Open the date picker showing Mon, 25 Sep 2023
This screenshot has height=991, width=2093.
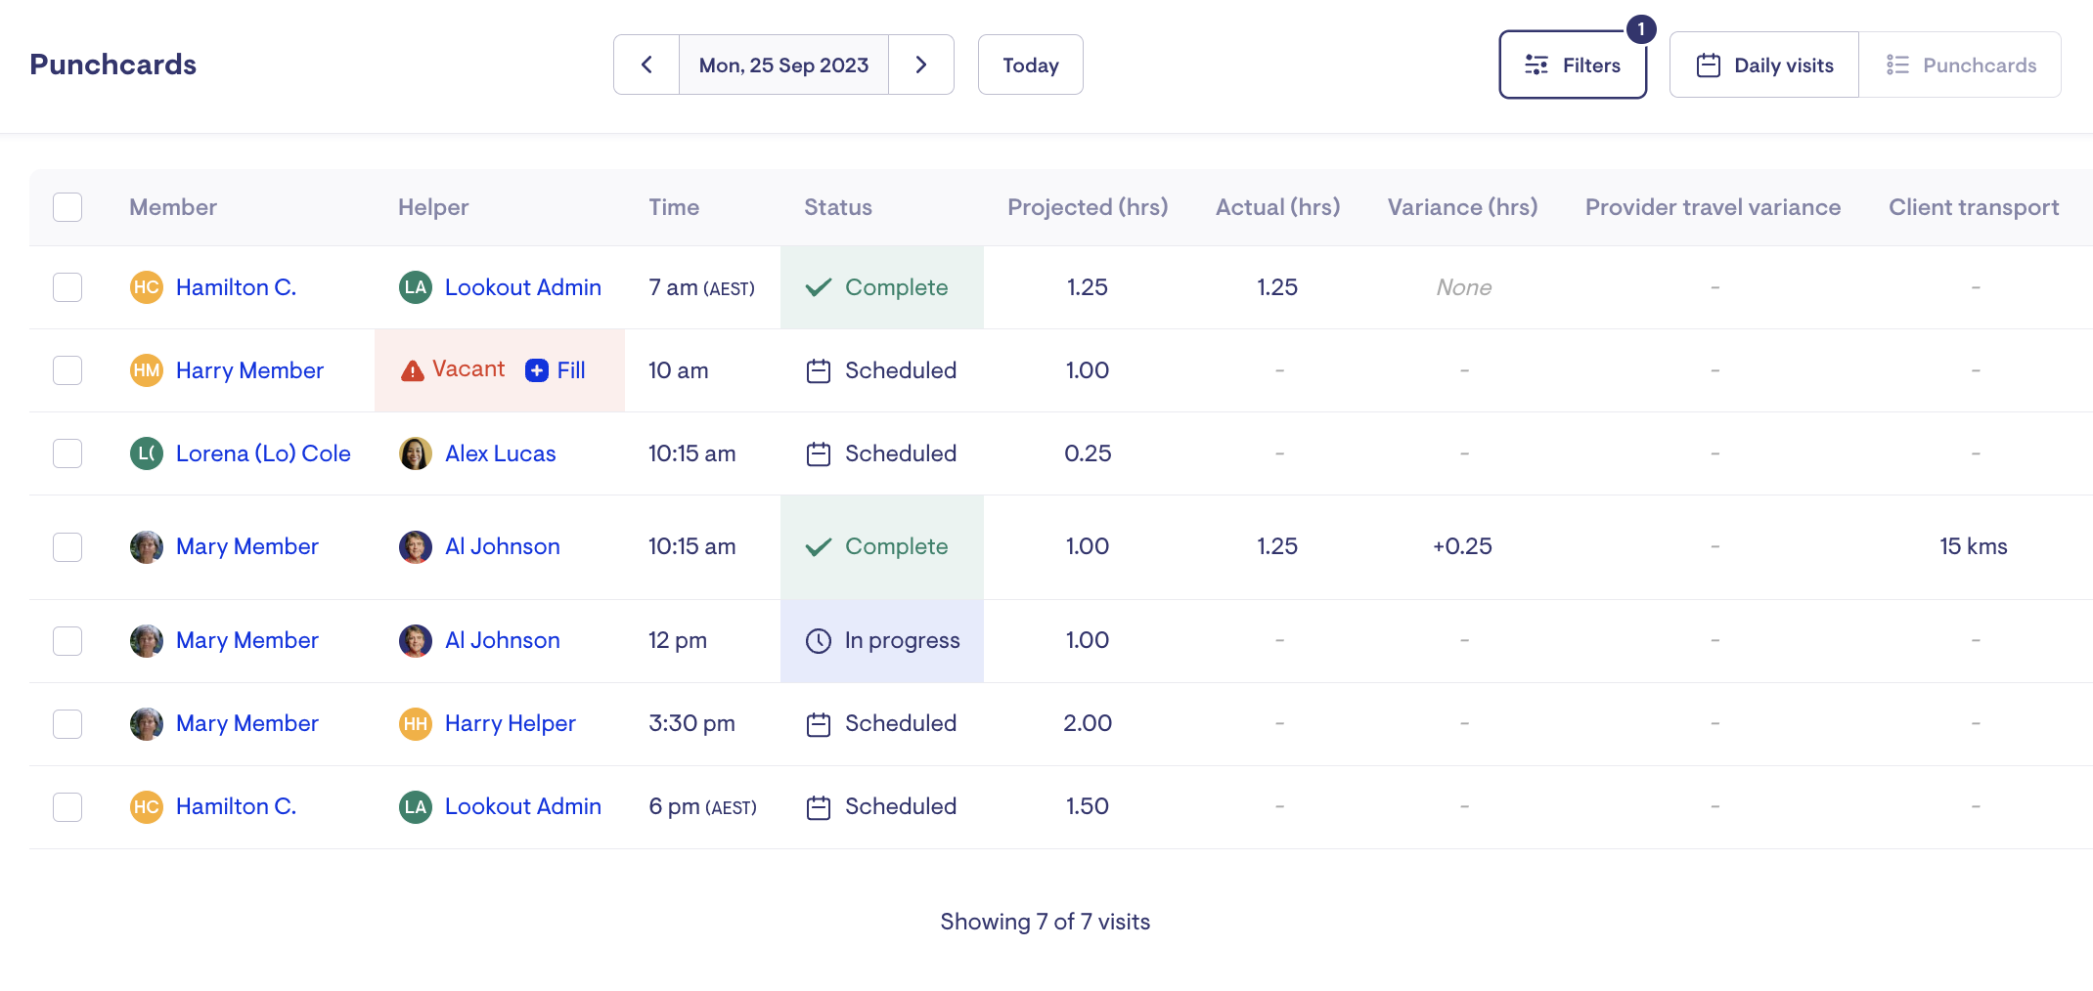[x=783, y=65]
